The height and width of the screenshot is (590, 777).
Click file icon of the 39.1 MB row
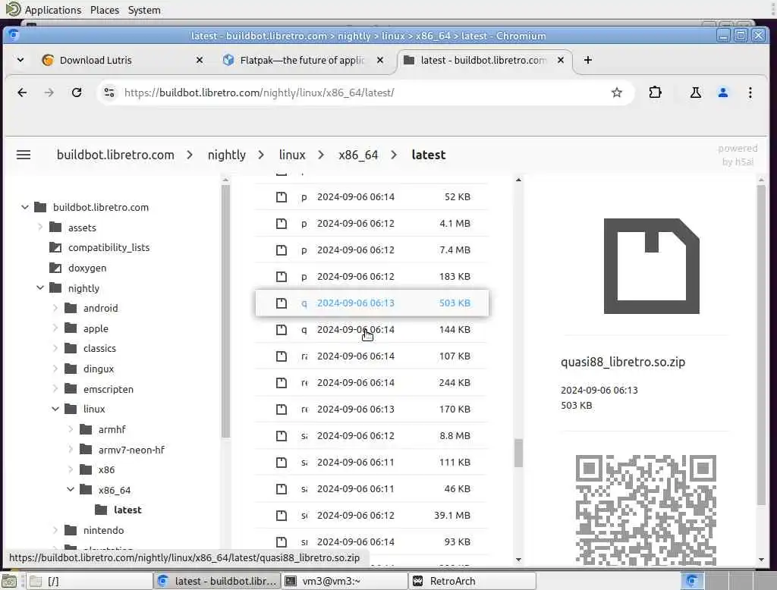coord(281,515)
